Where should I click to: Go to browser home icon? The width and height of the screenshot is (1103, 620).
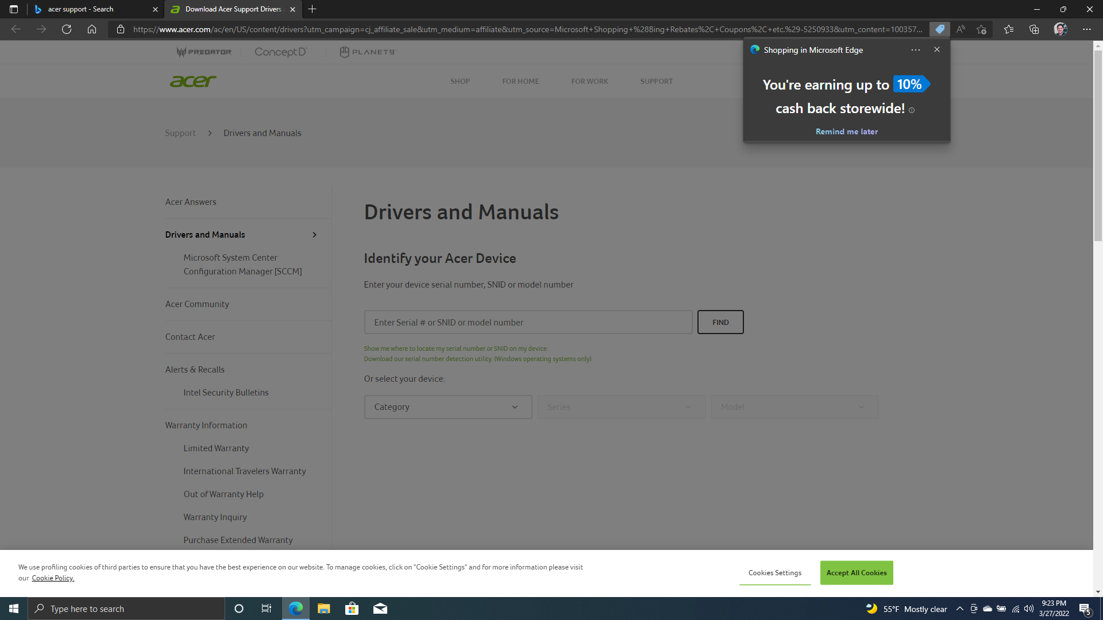tap(92, 29)
